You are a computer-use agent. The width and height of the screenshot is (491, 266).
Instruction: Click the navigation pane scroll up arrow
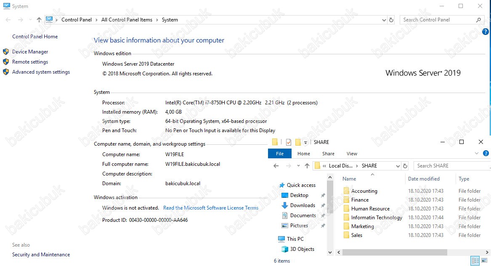coord(330,177)
